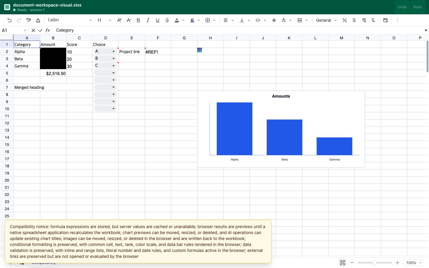Image resolution: width=429 pixels, height=268 pixels.
Task: Apply the fill color bucket
Action: click(x=192, y=20)
